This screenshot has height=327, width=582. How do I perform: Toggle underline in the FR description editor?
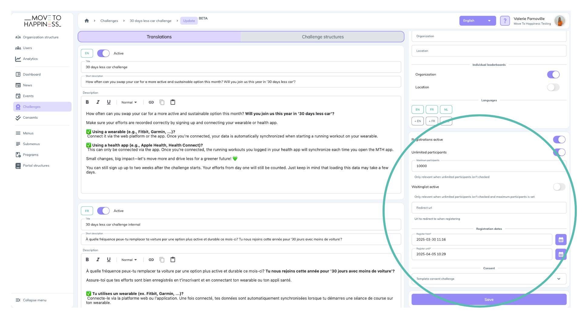pos(109,260)
